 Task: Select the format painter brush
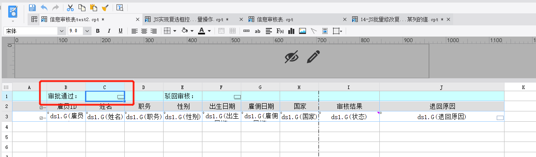coord(105,7)
